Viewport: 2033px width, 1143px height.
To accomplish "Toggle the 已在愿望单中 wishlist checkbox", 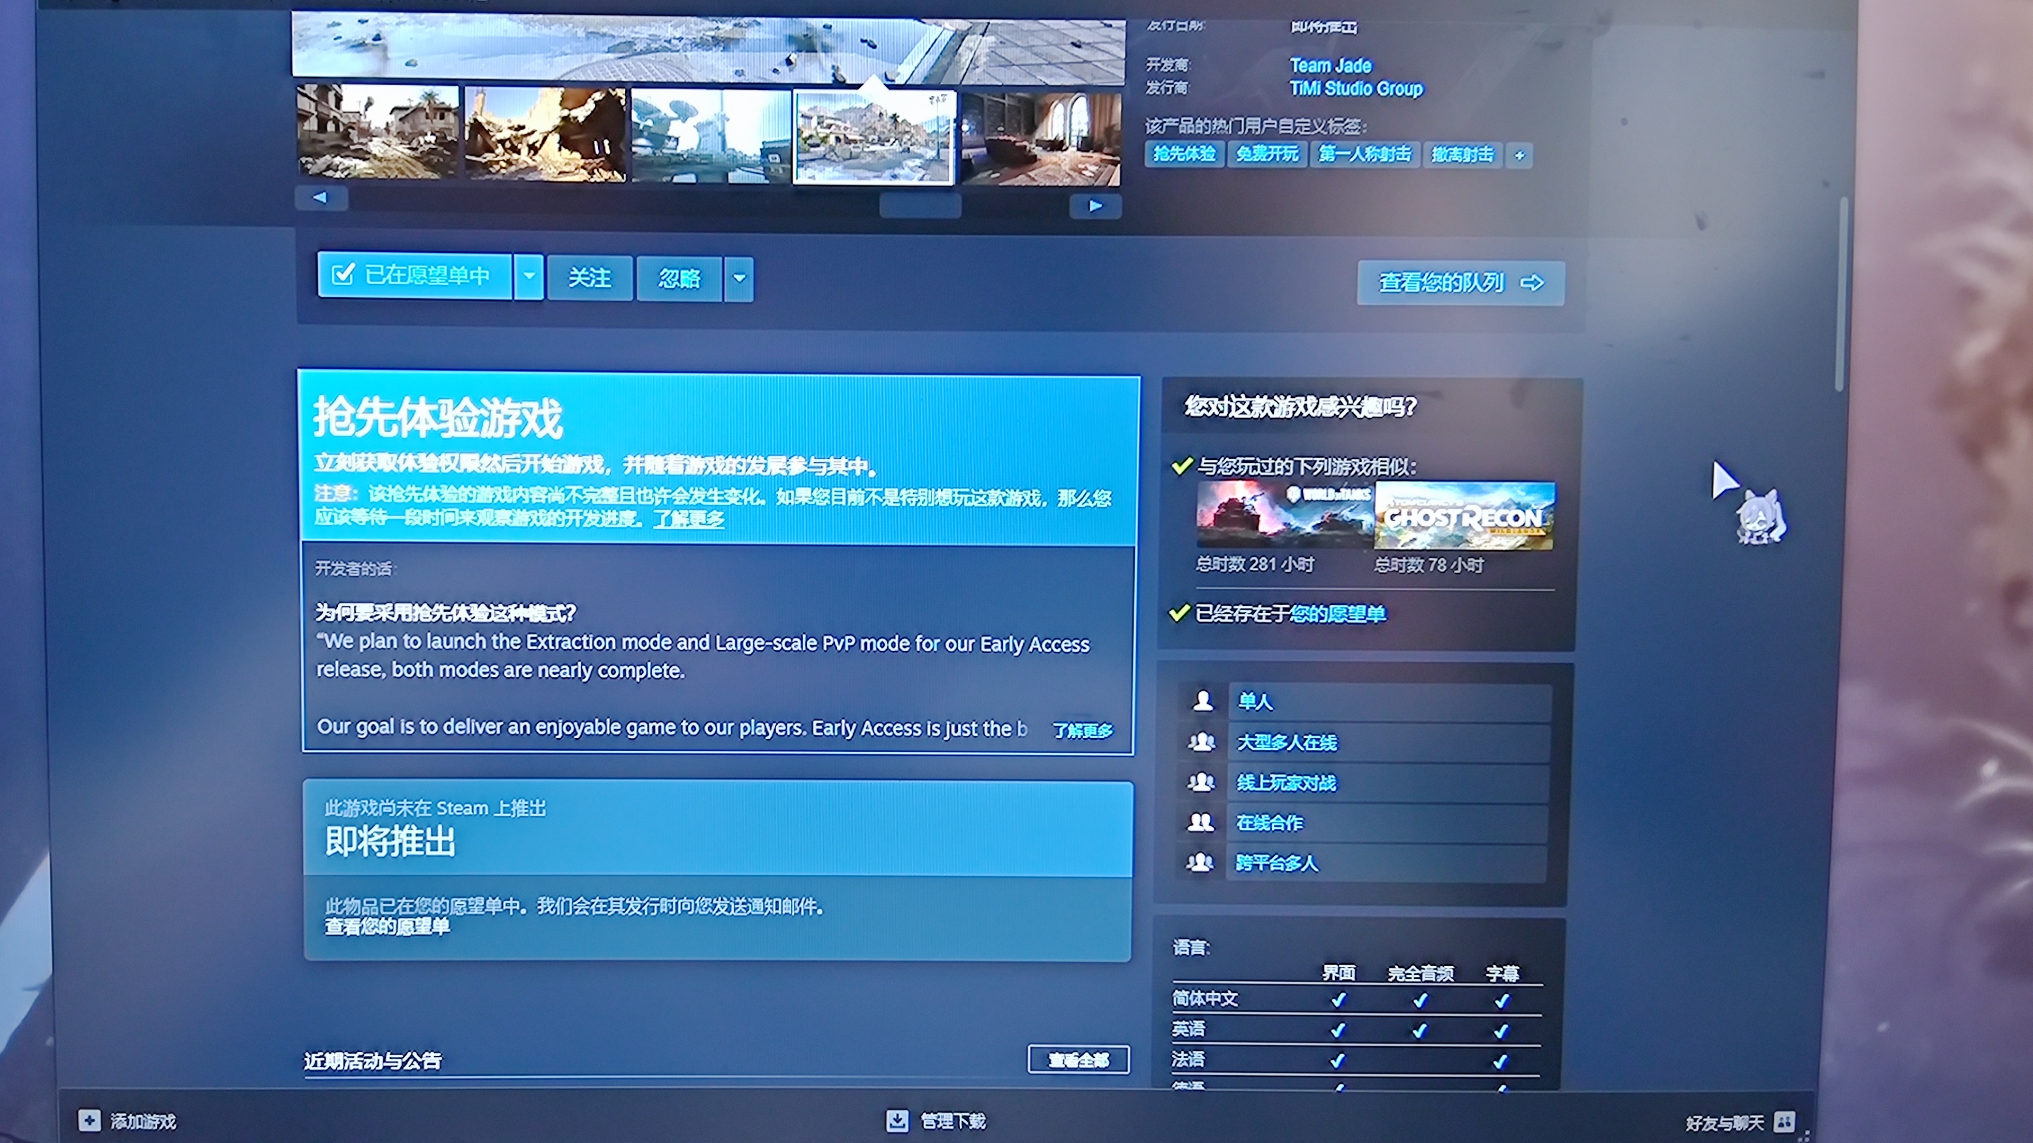I will 343,275.
